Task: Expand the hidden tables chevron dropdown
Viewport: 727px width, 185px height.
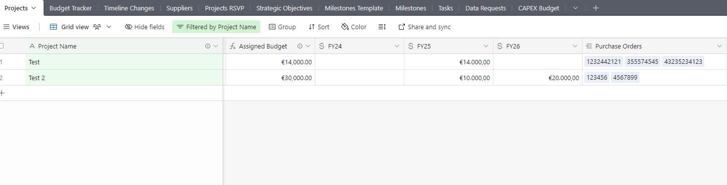Action: click(575, 8)
